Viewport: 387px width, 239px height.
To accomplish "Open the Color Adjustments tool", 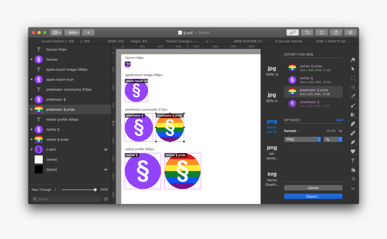I will pos(353,170).
